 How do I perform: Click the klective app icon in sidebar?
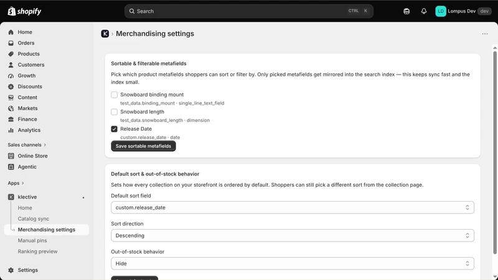click(11, 197)
